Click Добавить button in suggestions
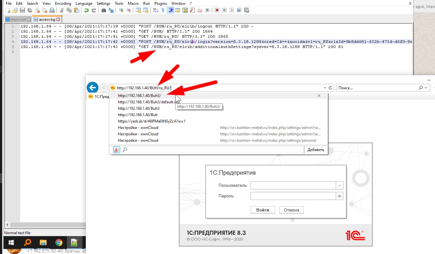 [x=316, y=149]
